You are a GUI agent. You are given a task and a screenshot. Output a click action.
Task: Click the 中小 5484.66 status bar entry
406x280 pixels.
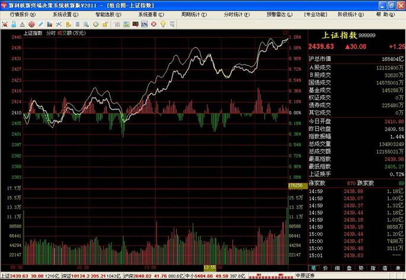point(215,276)
